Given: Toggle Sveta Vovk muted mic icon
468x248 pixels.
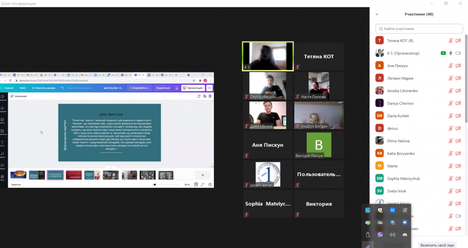Looking at the screenshot, I should click(x=451, y=191).
